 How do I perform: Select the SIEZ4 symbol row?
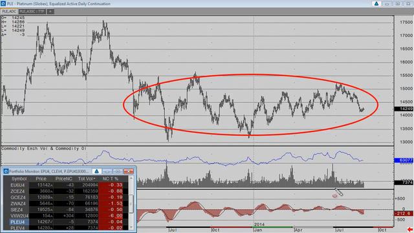click(17, 210)
